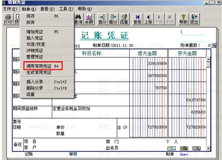Viewport: 222px width, 160px height.
Task: Select 作废/恢复 menu entry
Action: pos(47,44)
